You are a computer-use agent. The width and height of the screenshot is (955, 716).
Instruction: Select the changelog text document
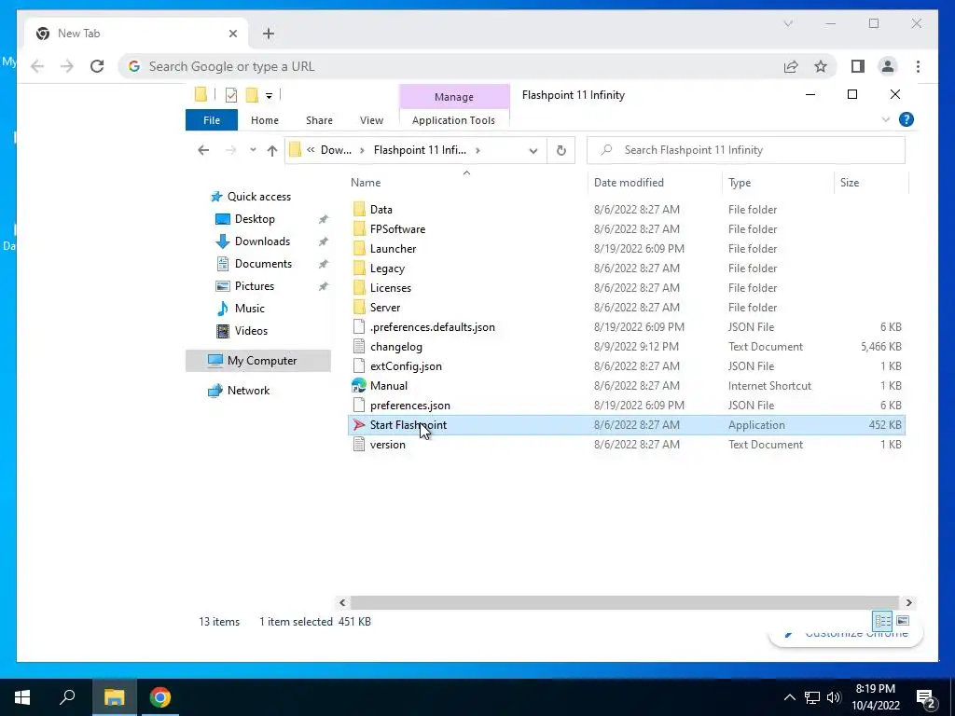[x=395, y=347]
